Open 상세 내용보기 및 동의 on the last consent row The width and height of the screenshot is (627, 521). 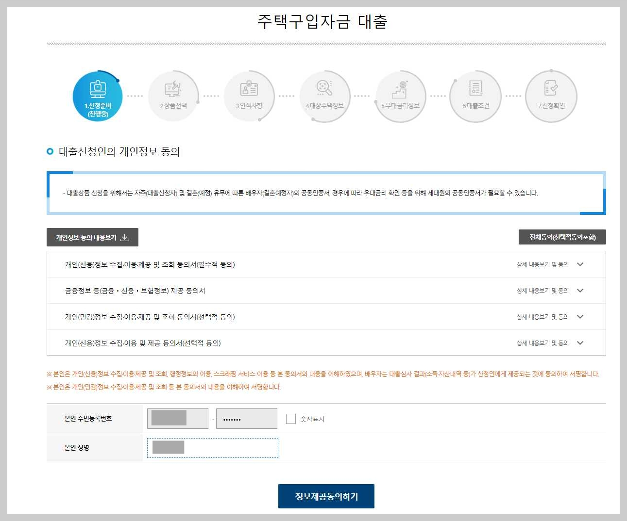tap(579, 342)
